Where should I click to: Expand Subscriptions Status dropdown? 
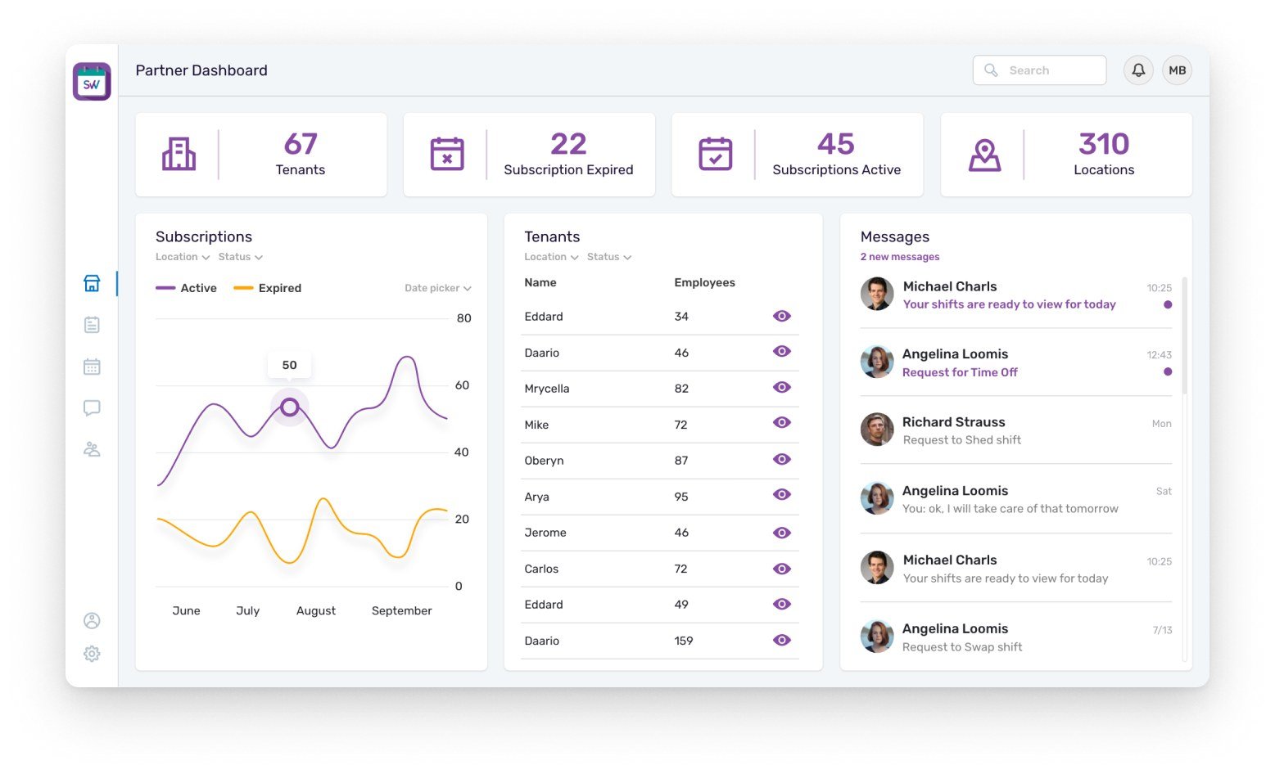240,257
